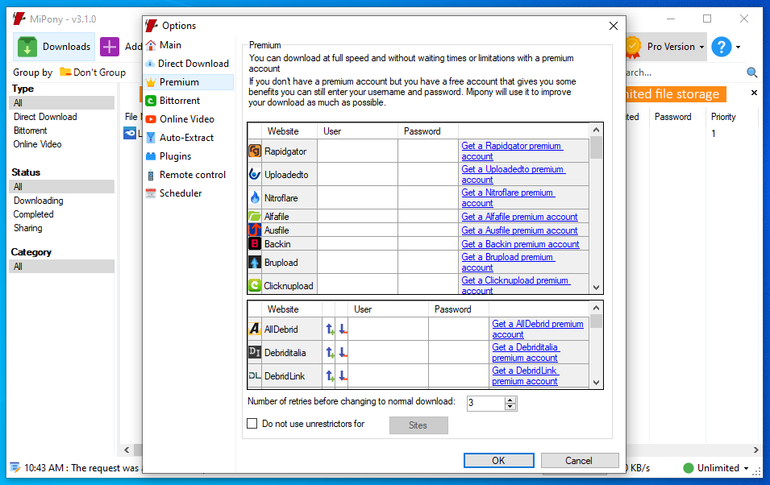Open Get a Backin premium account link
This screenshot has width=770, height=485.
coord(520,244)
